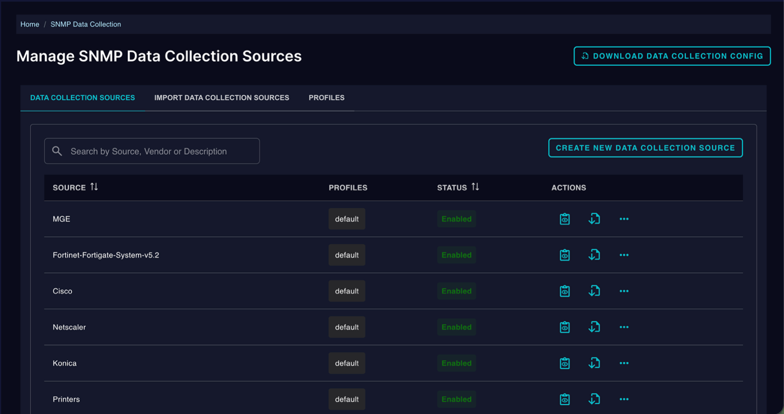The height and width of the screenshot is (414, 784).
Task: Open more options menu for Netscaler
Action: tap(624, 327)
